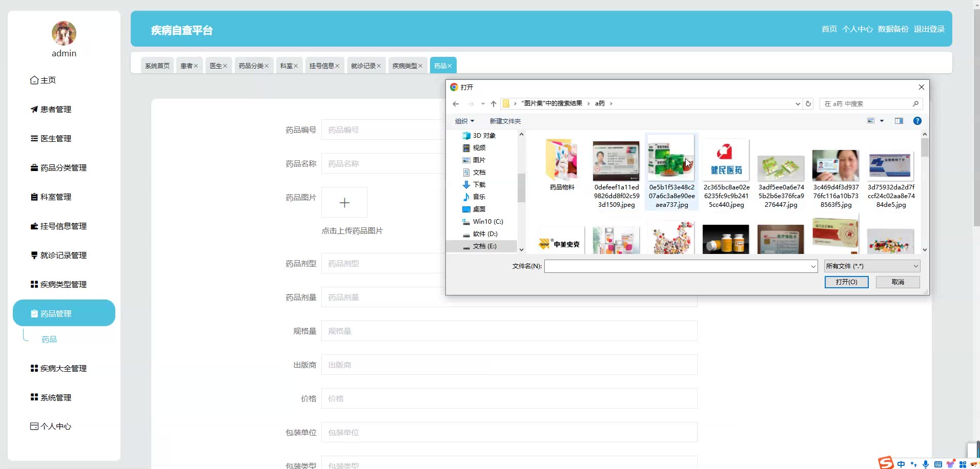The image size is (980, 469).
Task: Select image 2c365bc8ae02e...5cc440.jpeg
Action: pos(726,174)
